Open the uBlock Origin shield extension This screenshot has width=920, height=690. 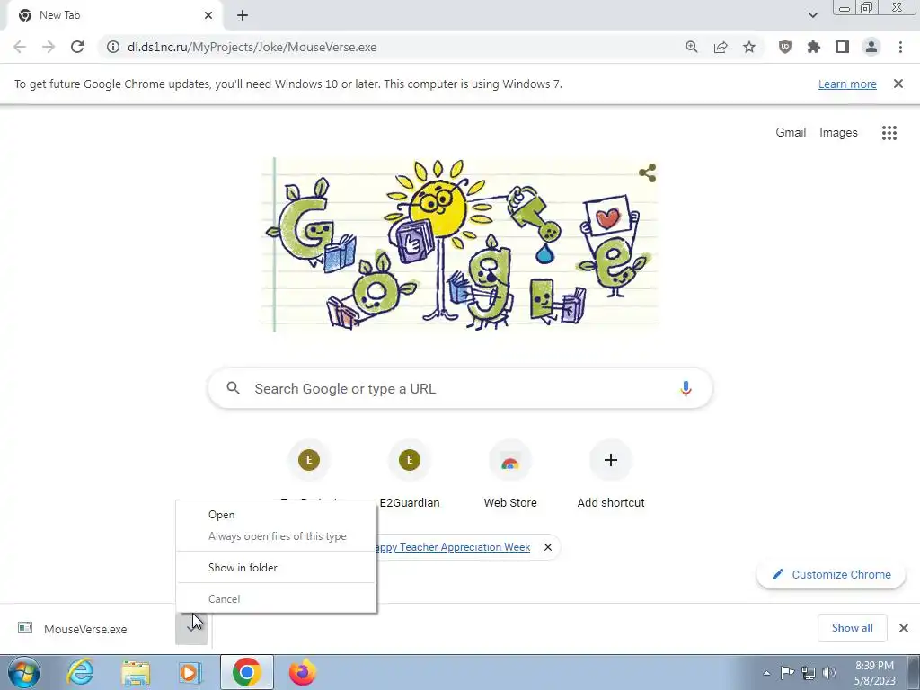(x=785, y=47)
